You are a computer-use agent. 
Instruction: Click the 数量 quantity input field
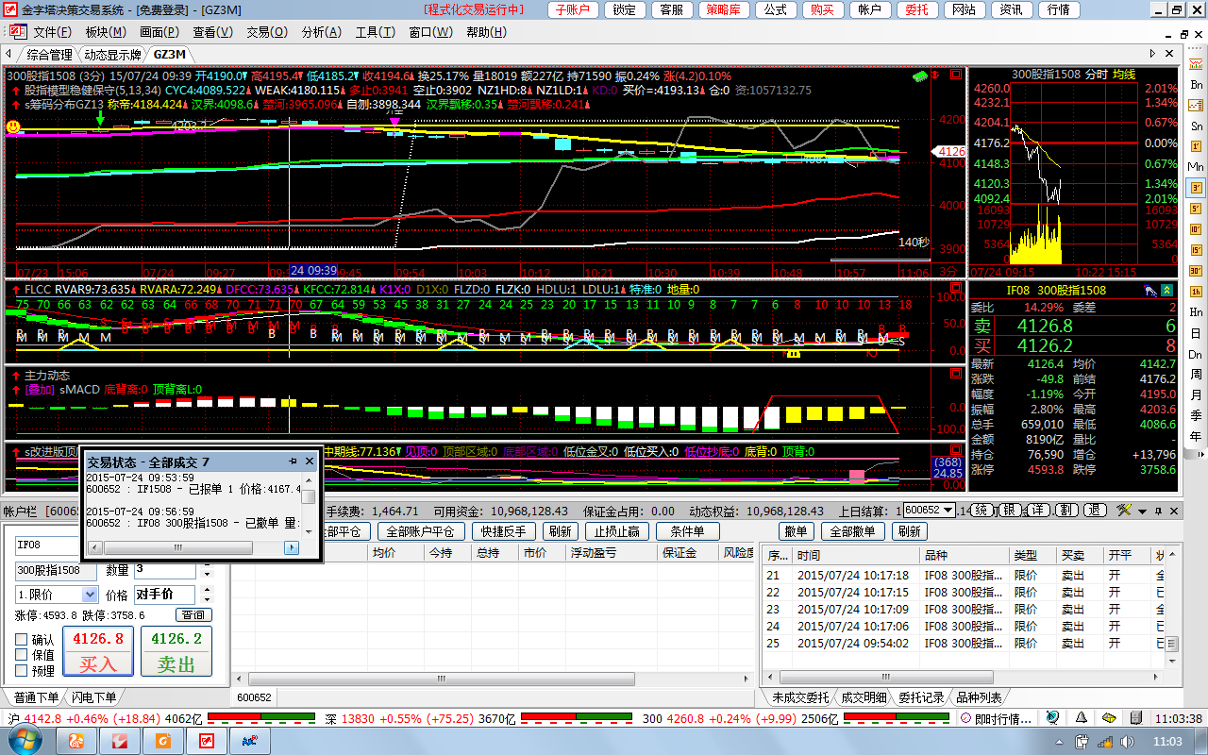(x=163, y=570)
